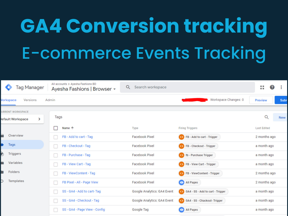Check the box for FB - ViewContent - Tag
This screenshot has width=288, height=216.
56,173
